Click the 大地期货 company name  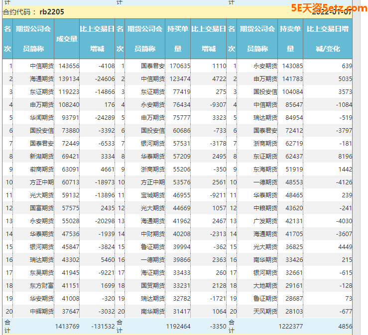coord(265,285)
